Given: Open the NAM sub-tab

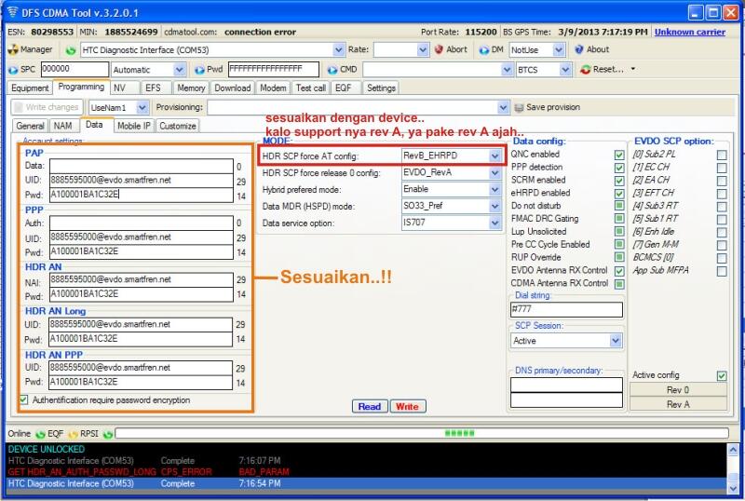Looking at the screenshot, I should point(62,126).
